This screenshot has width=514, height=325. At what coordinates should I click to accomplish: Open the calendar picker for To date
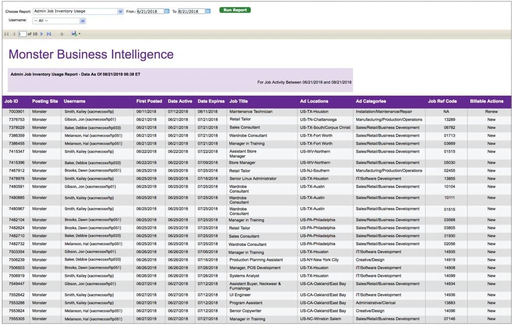click(208, 11)
